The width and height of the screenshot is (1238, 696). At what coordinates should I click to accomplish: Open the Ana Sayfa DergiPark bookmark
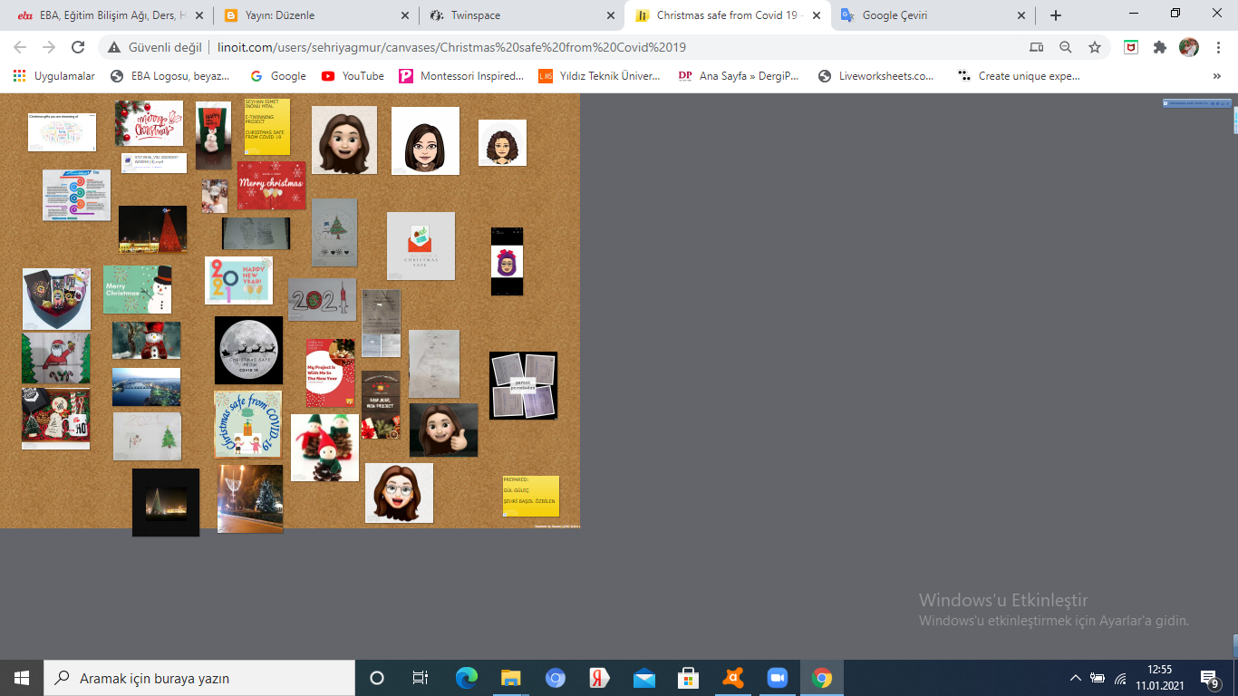739,76
